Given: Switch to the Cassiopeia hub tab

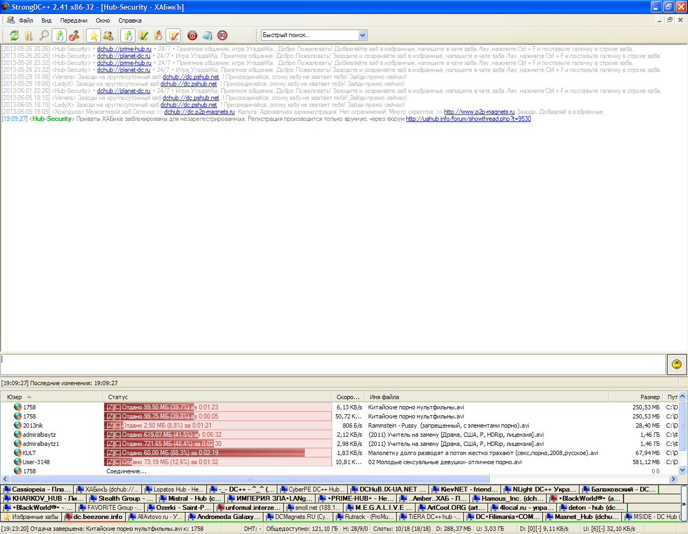Looking at the screenshot, I should (x=37, y=489).
